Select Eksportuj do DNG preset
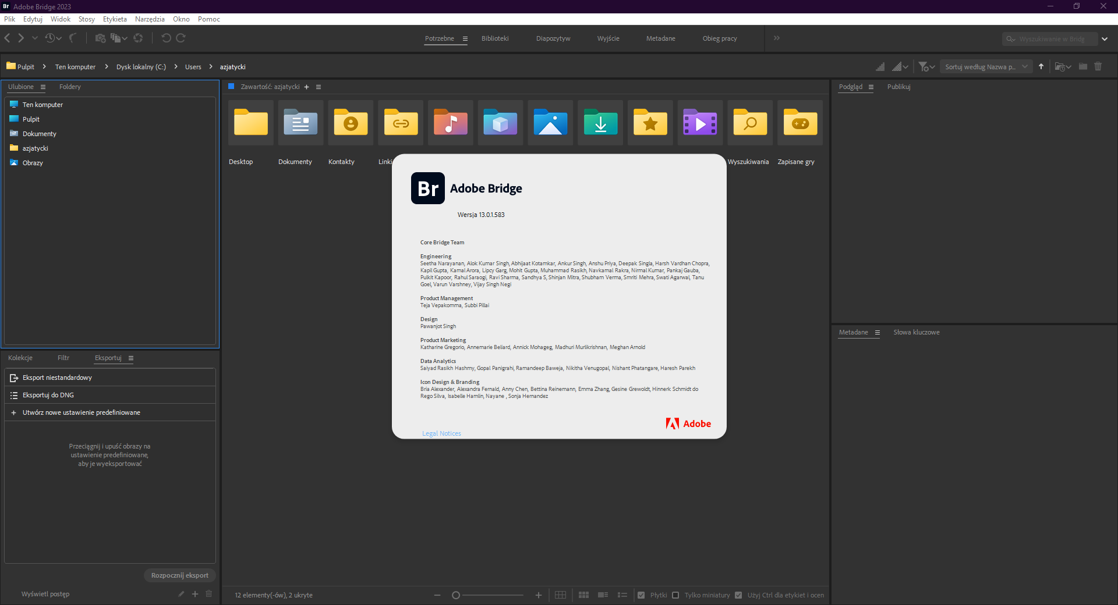 [x=110, y=395]
